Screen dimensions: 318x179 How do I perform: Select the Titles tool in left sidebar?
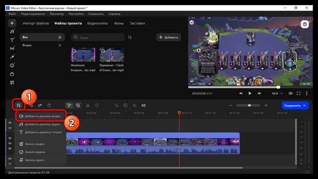click(12, 40)
